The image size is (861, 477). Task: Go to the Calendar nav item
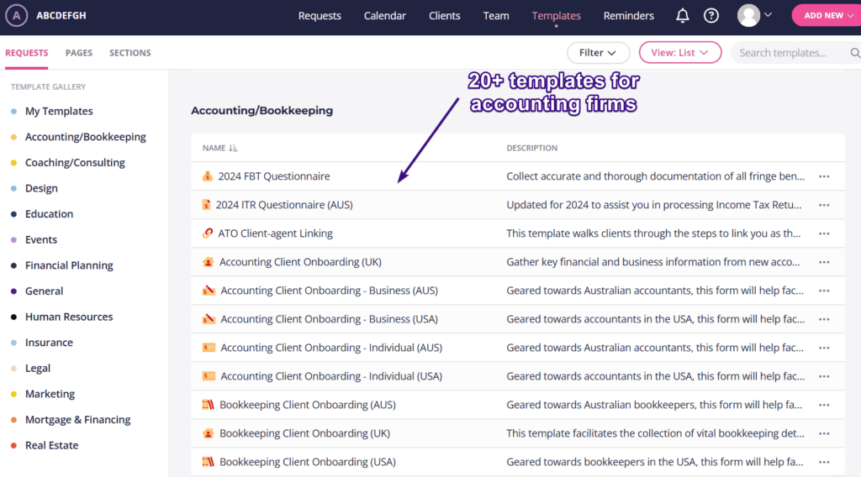(x=384, y=15)
